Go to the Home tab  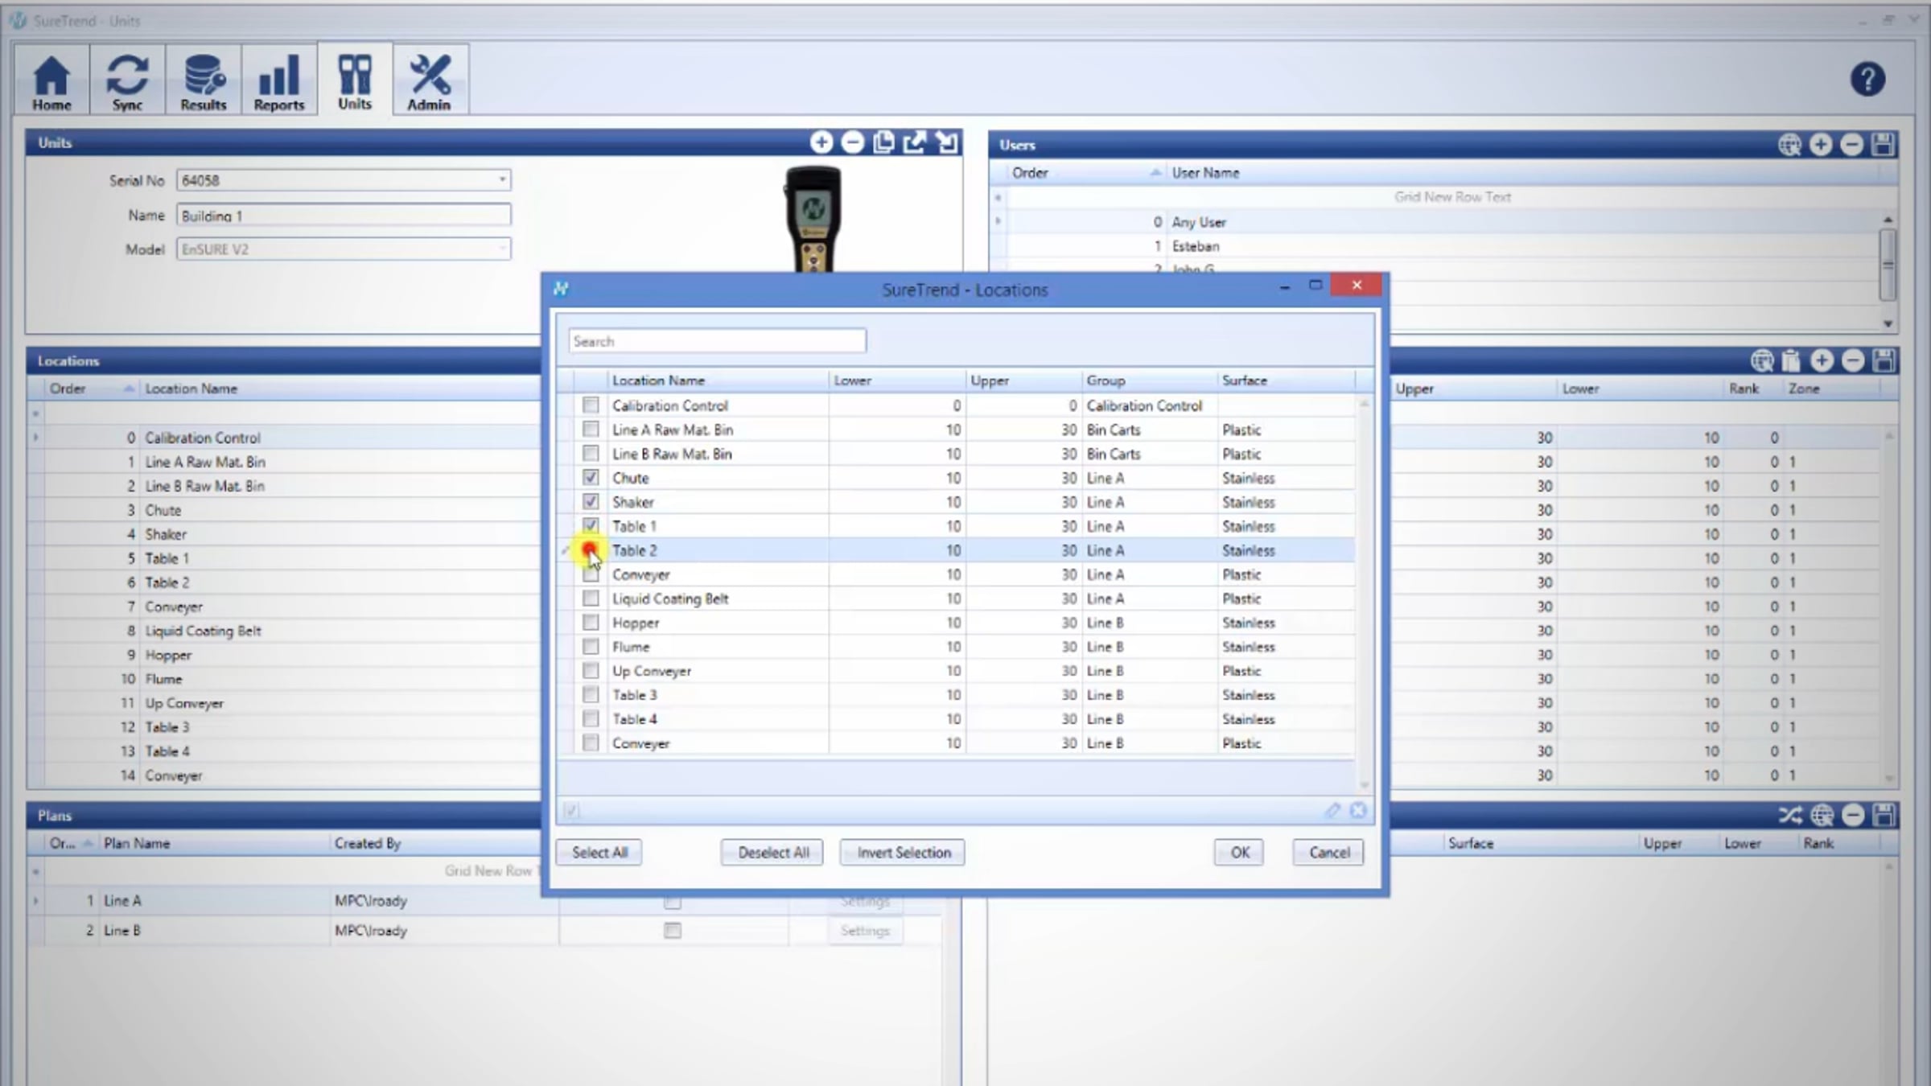[51, 80]
